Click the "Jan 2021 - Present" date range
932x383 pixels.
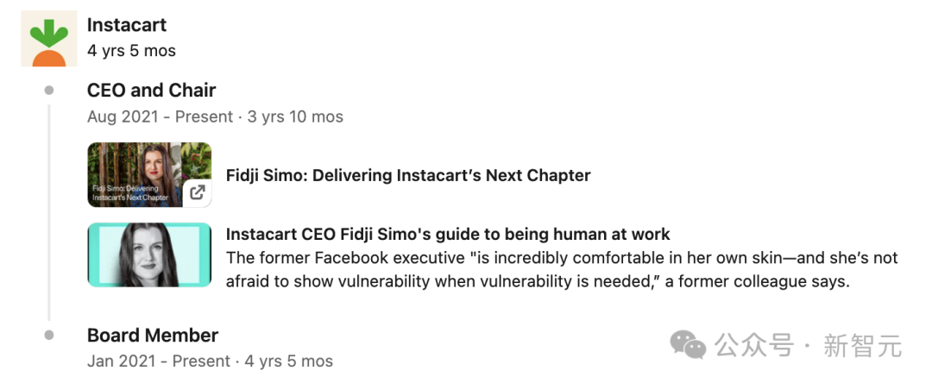[159, 361]
